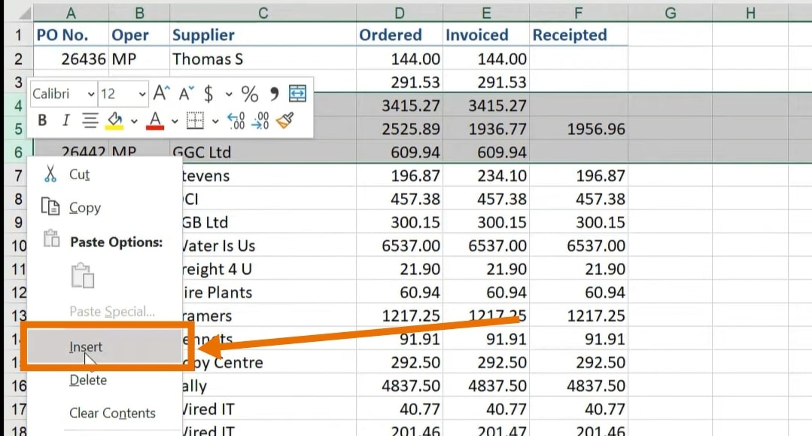Expand the Fill Color dropdown arrow

(135, 120)
